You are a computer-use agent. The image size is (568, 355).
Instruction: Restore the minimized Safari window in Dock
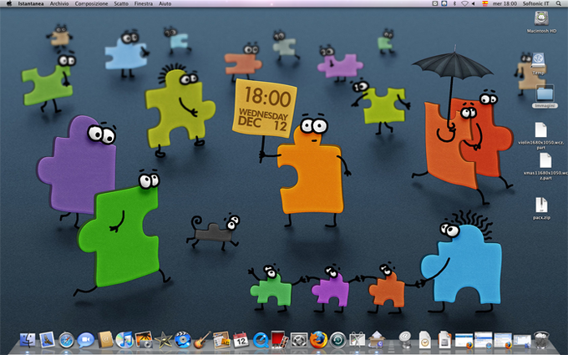pos(484,340)
